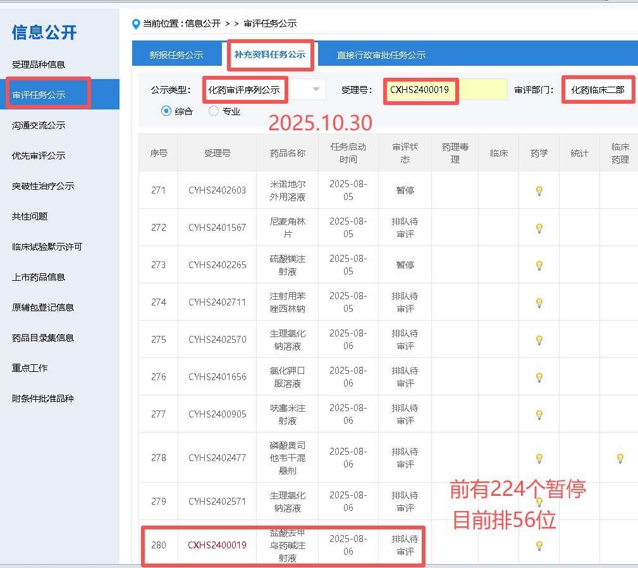This screenshot has height=568, width=638.
Task: Click drug name 氯化钾口服溶液
Action: point(288,377)
